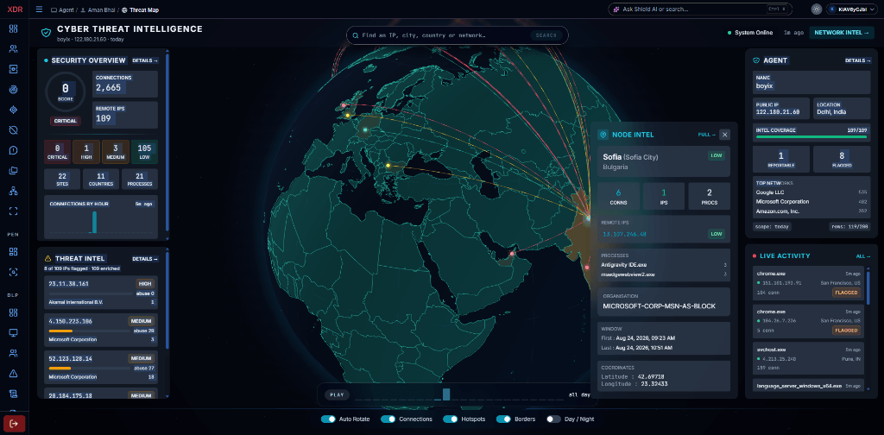884x435 pixels.
Task: Open Threat Intel details
Action: pos(145,259)
